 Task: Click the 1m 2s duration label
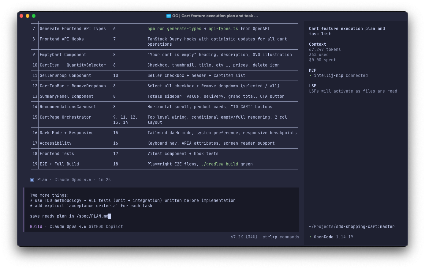coord(105,180)
